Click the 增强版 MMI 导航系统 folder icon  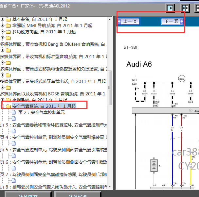[x=8, y=25]
